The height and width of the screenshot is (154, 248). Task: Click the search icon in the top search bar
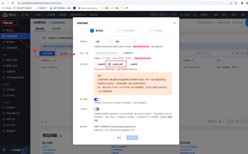coord(174,15)
